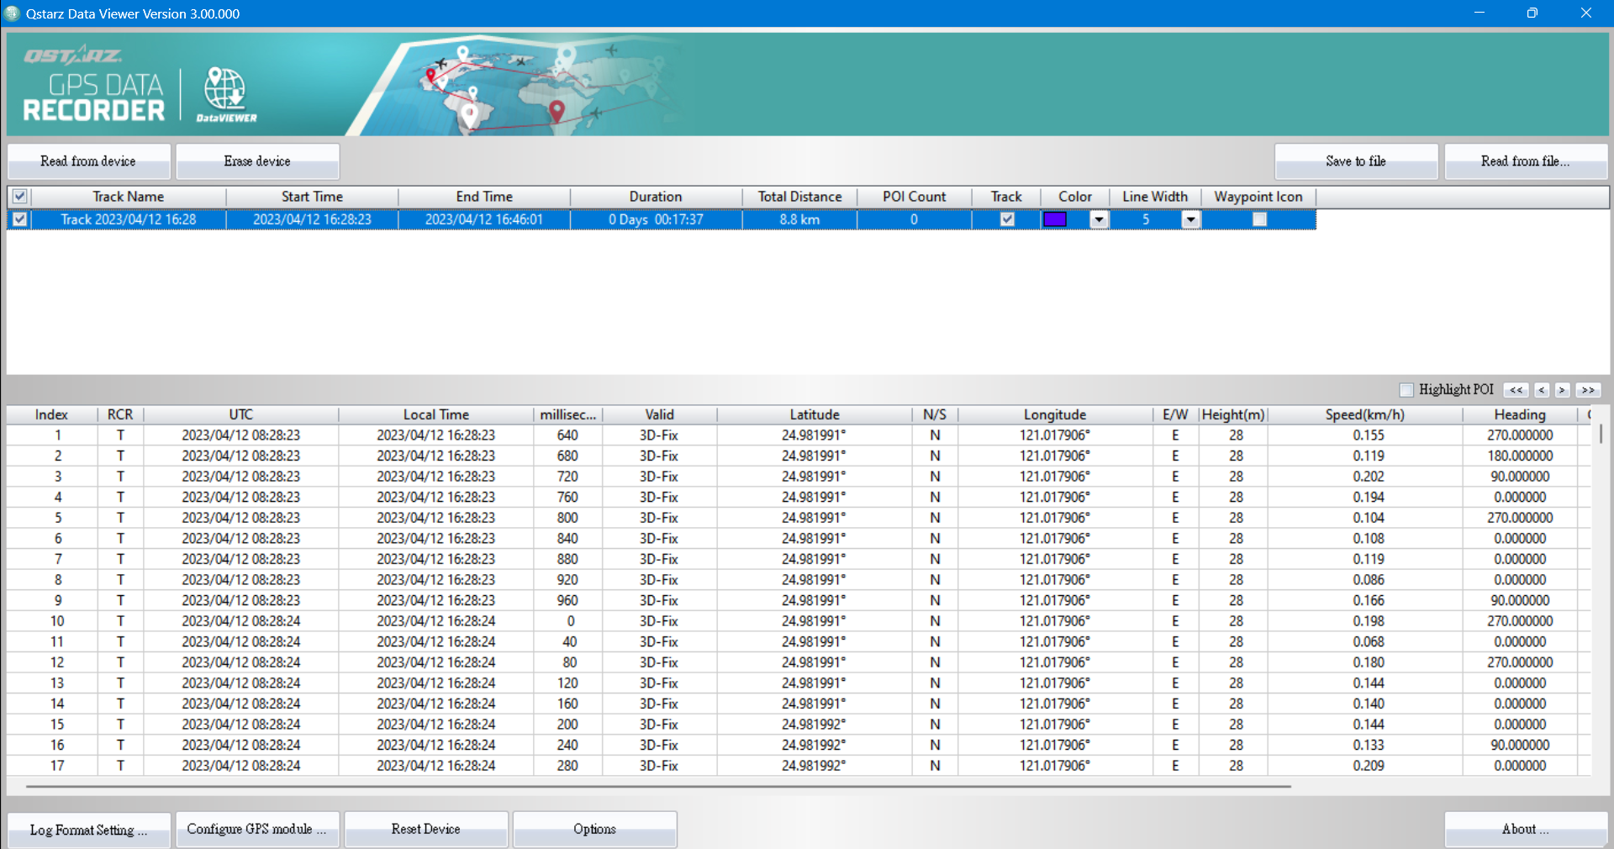The image size is (1614, 849).
Task: Click the Qstarz logo icon in title bar
Action: (12, 13)
